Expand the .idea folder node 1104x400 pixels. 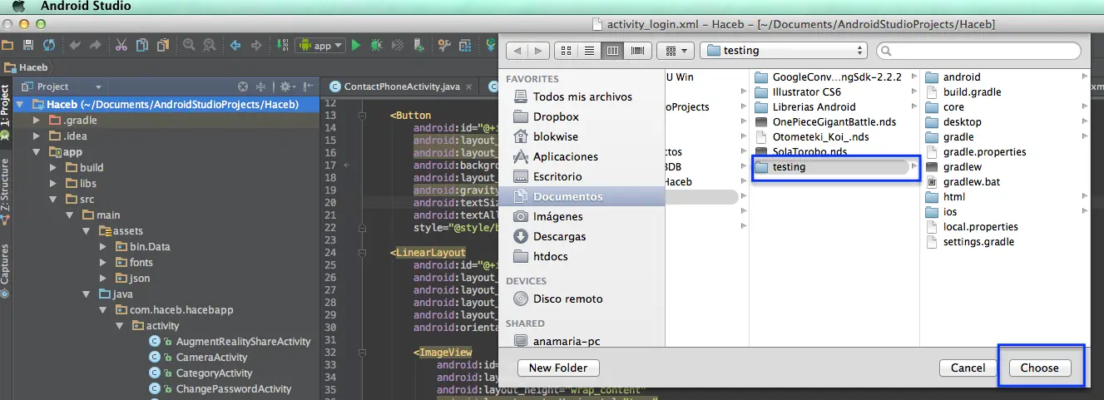point(36,136)
